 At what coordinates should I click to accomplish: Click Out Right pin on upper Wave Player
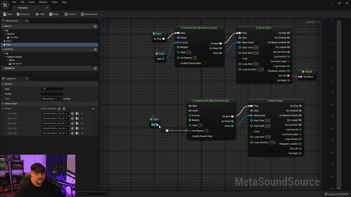[x=288, y=80]
